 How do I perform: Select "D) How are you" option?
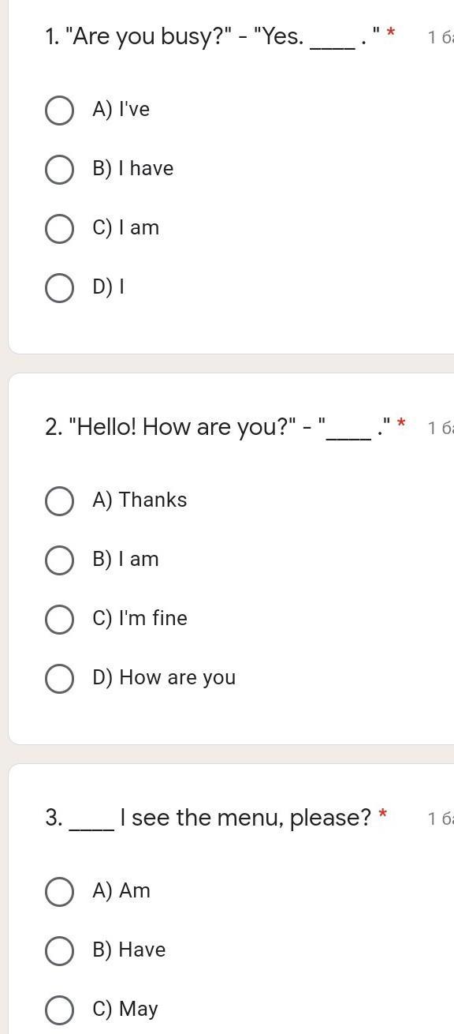pos(59,678)
